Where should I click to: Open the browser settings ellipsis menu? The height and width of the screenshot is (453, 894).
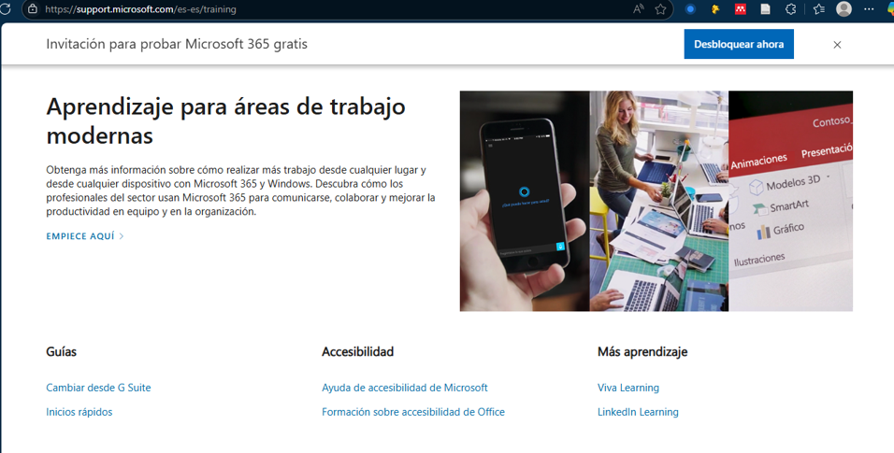pos(869,9)
